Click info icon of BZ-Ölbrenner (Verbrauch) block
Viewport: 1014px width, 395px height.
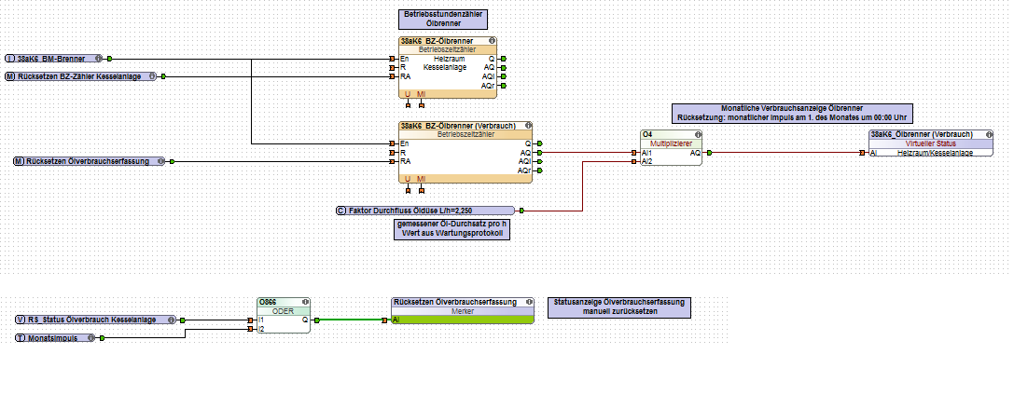pos(528,125)
